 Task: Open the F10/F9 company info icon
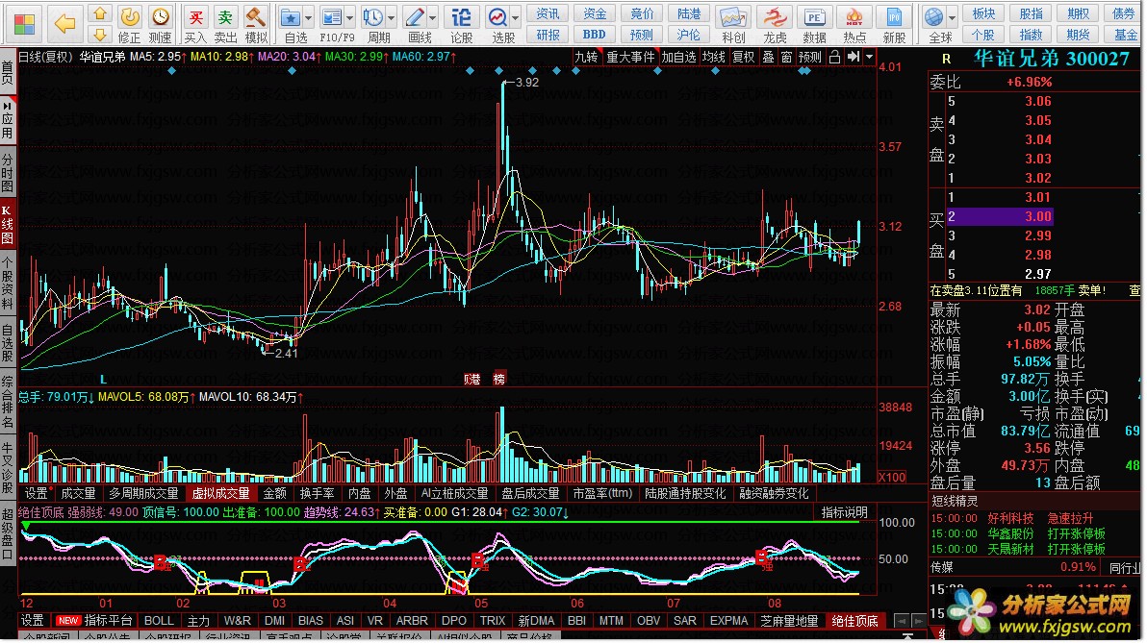[332, 25]
